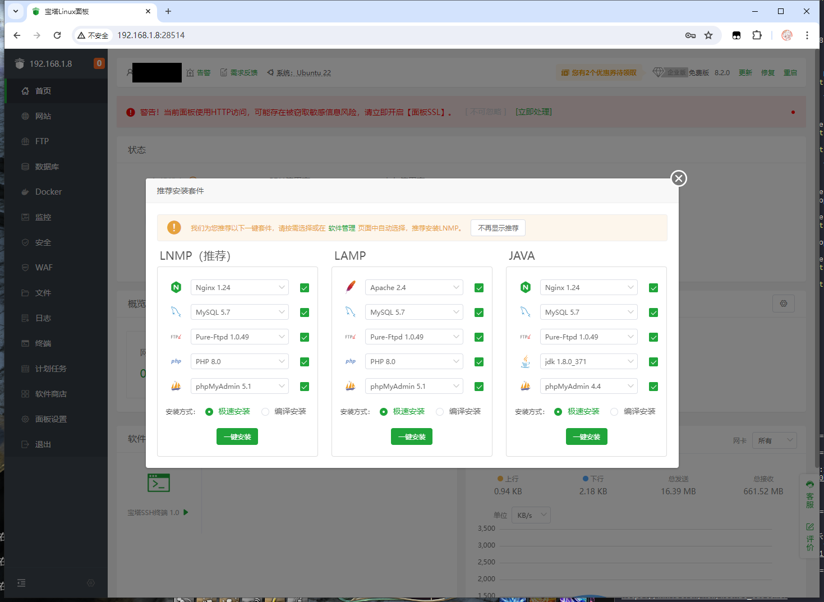
Task: Click the phpMyAdmin sailboat icon in JAVA column
Action: 526,386
